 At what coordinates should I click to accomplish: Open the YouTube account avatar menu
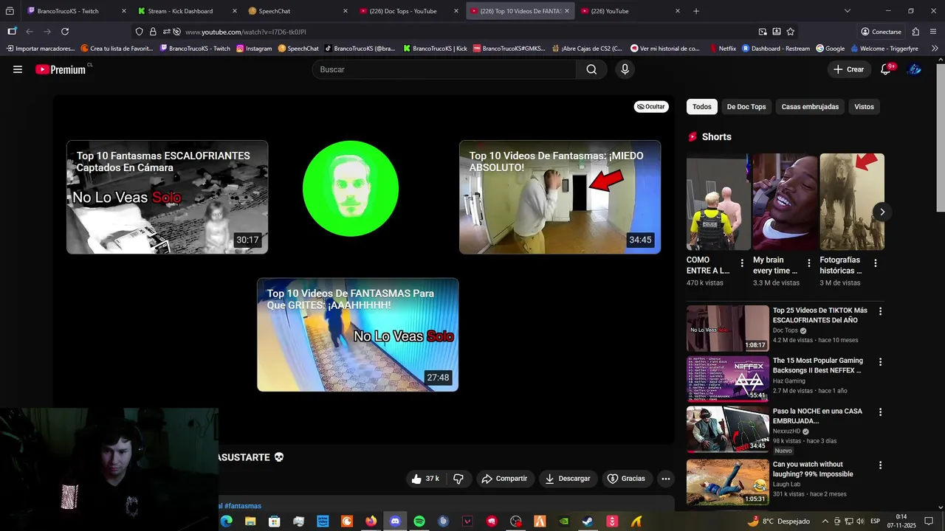coord(914,69)
